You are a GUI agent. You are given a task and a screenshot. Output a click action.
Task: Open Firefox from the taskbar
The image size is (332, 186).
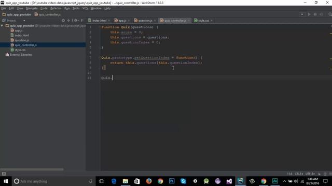pos(149,181)
